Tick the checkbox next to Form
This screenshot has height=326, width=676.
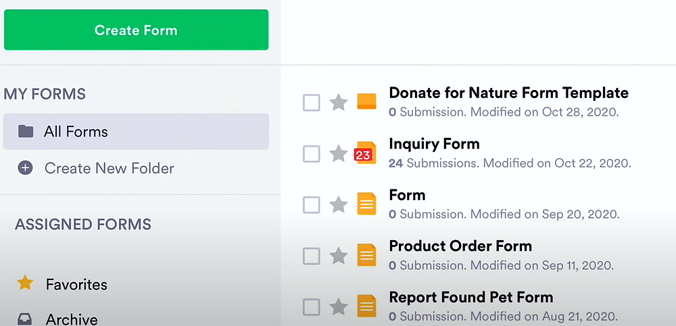pyautogui.click(x=311, y=204)
